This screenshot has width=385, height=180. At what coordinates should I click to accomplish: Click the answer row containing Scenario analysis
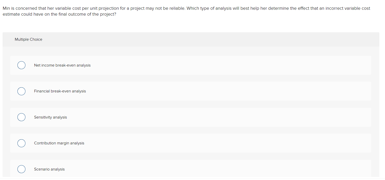pos(180,169)
